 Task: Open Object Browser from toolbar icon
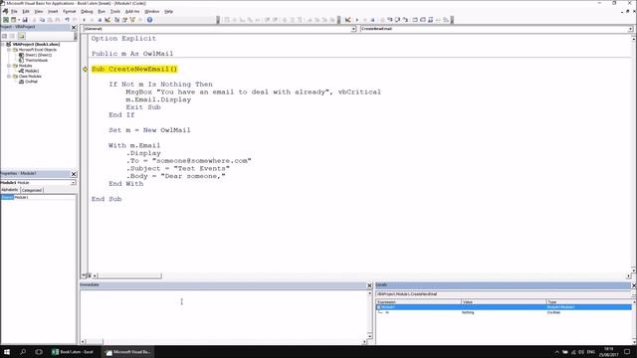[x=132, y=20]
